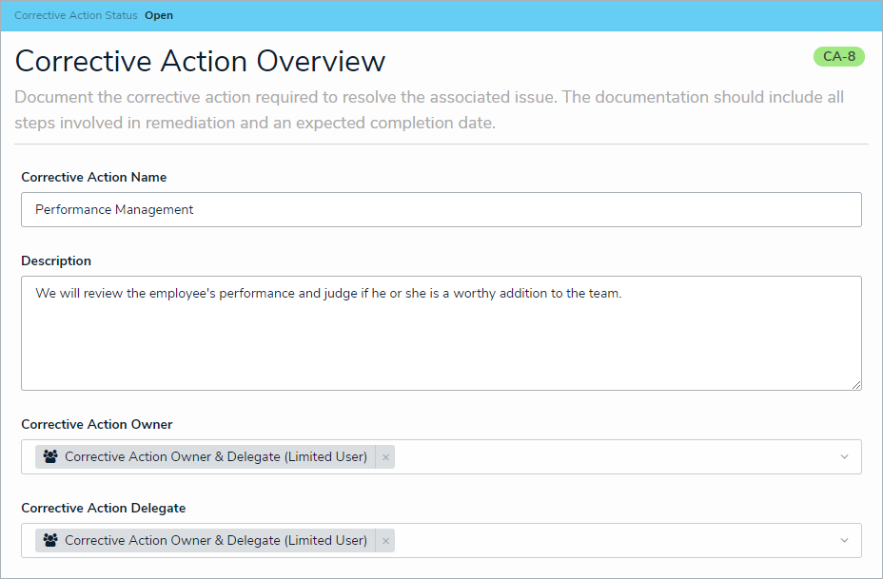Click the group icon in Corrective Action Owner
This screenshot has width=883, height=579.
coord(51,456)
